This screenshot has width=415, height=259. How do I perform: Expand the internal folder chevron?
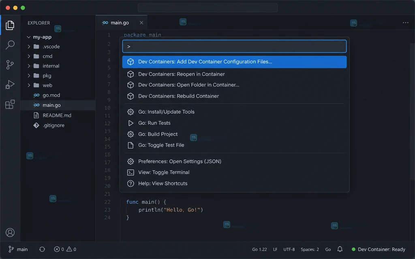[x=29, y=66]
